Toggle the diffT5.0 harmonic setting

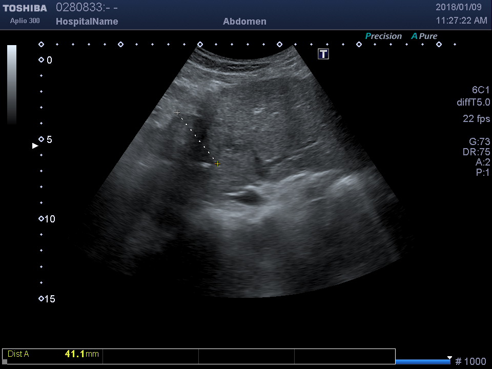473,102
